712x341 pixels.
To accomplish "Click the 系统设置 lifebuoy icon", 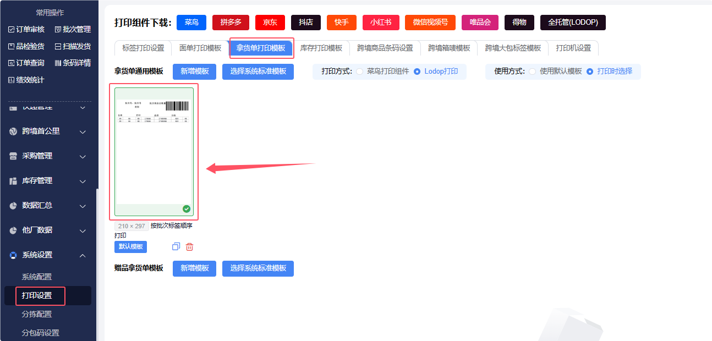I will point(13,255).
